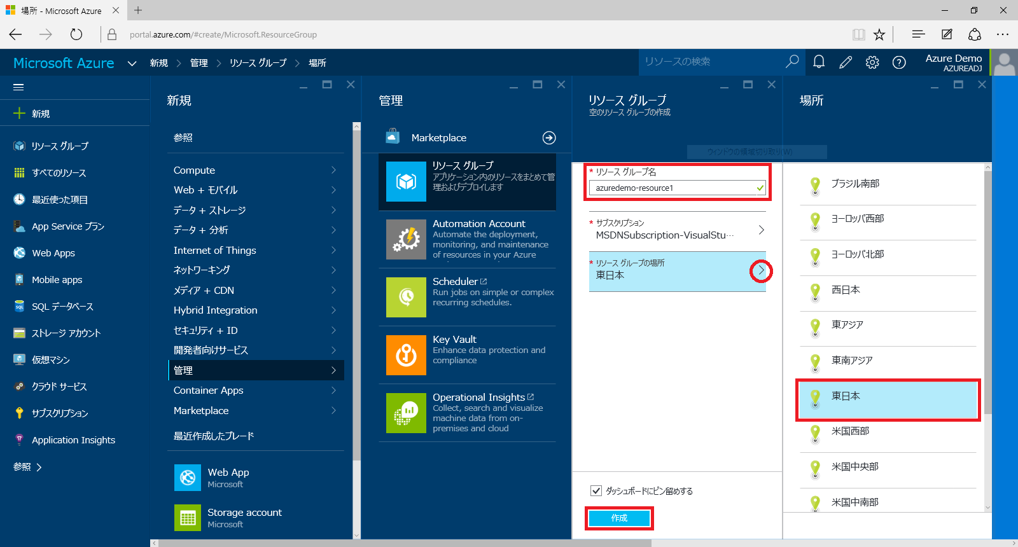Viewport: 1018px width, 547px height.
Task: Select the Automation Account gear icon
Action: [407, 239]
